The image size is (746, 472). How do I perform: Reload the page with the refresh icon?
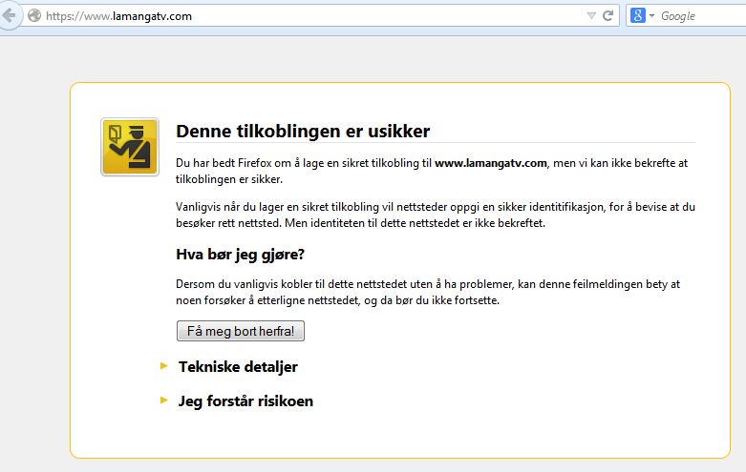coord(607,15)
